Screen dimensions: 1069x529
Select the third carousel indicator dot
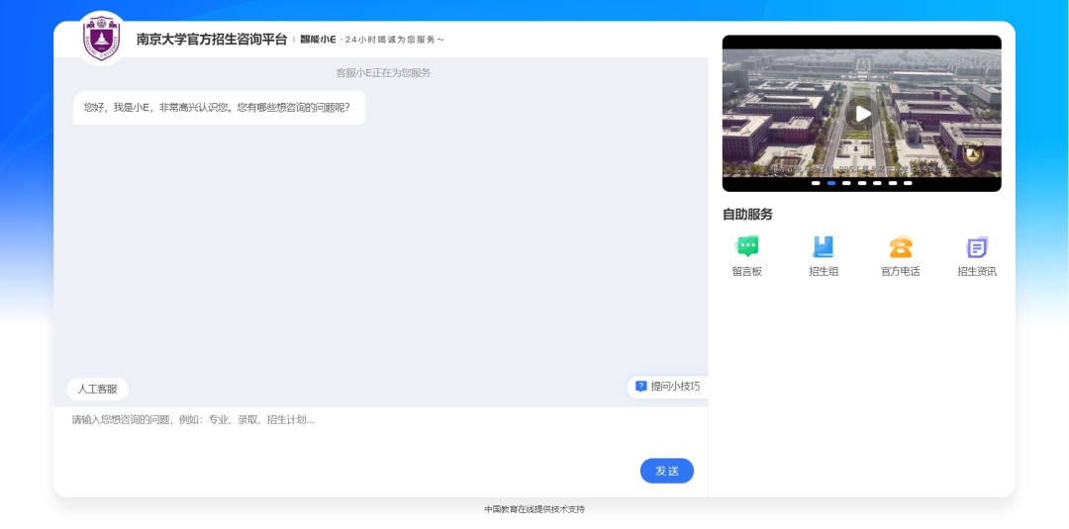846,183
